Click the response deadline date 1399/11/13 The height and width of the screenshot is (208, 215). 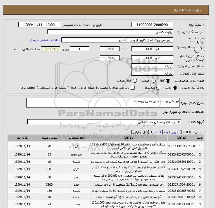coord(152,49)
